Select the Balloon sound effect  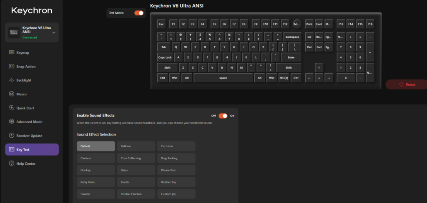tap(136, 146)
